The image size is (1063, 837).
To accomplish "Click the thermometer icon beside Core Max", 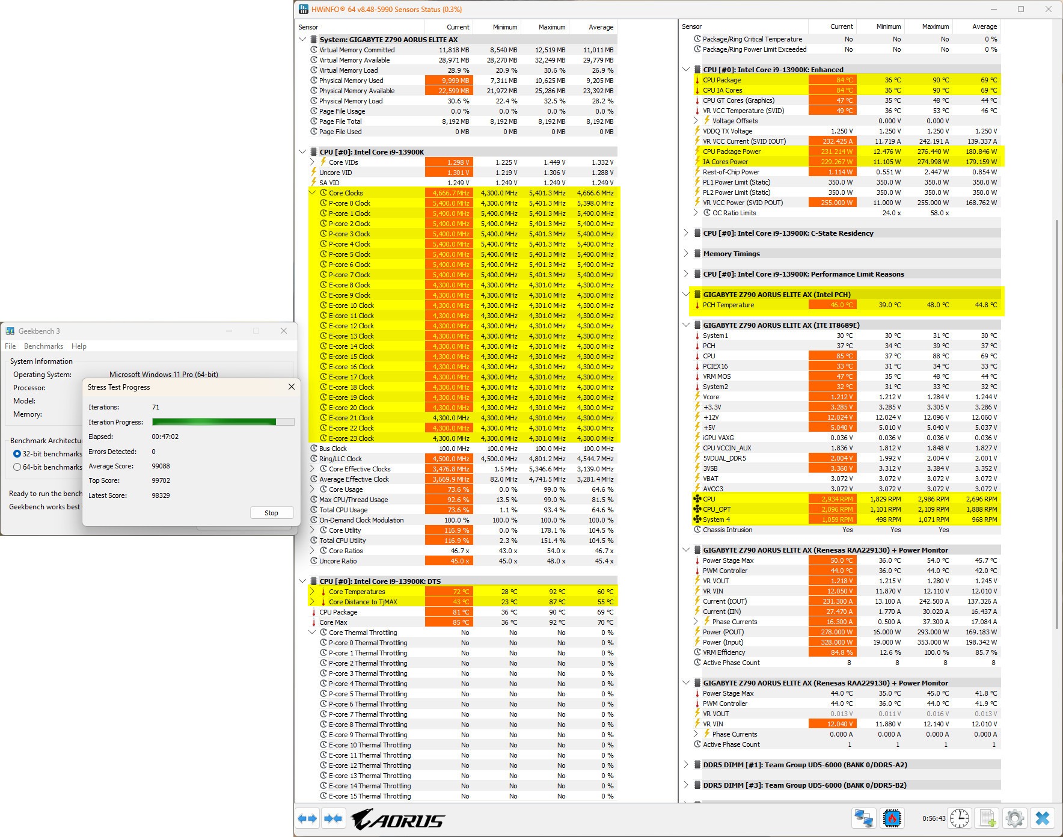I will pyautogui.click(x=314, y=622).
